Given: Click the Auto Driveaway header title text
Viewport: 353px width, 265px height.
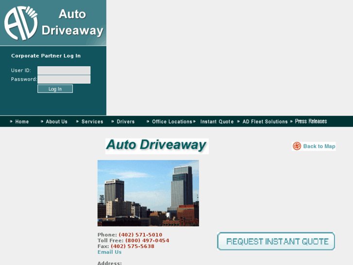Looking at the screenshot, I should [72, 22].
